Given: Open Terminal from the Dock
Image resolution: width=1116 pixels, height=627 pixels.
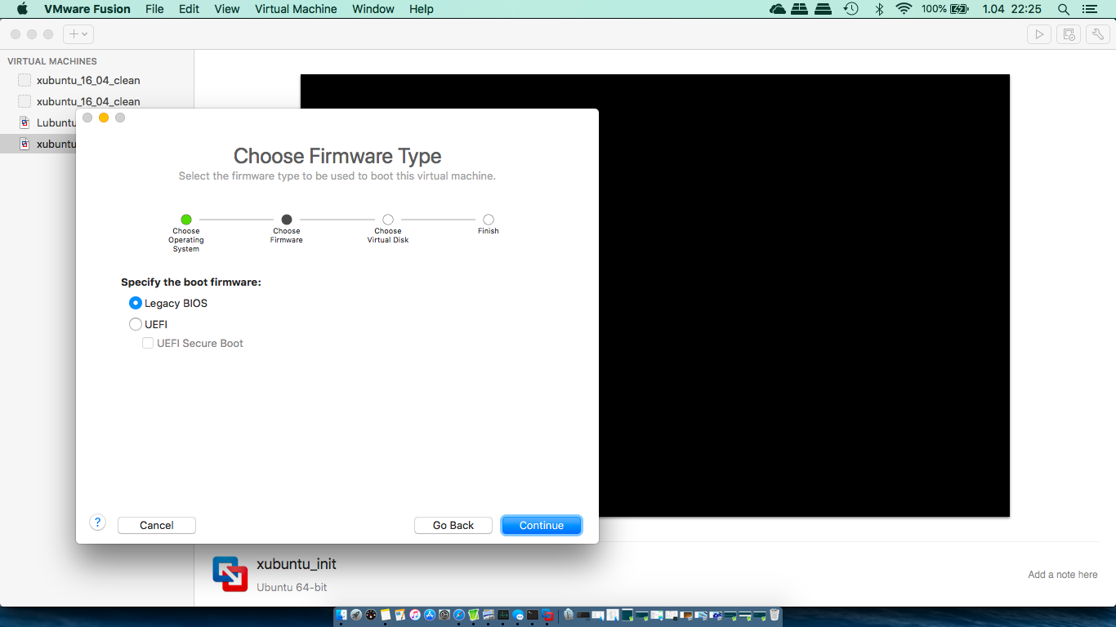Looking at the screenshot, I should coord(533,615).
